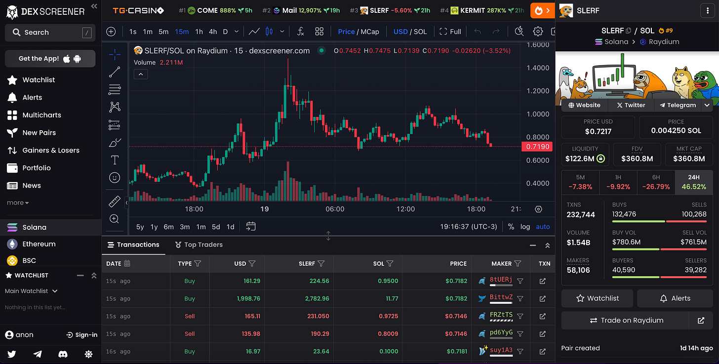Open the emoji icons tool
Viewport: 719px width, 364px height.
[x=115, y=178]
